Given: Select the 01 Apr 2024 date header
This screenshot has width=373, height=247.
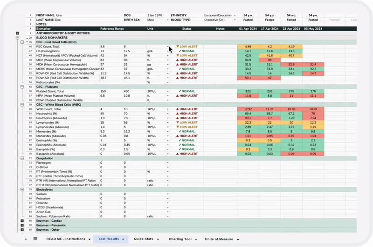Looking at the screenshot, I should pos(248,29).
